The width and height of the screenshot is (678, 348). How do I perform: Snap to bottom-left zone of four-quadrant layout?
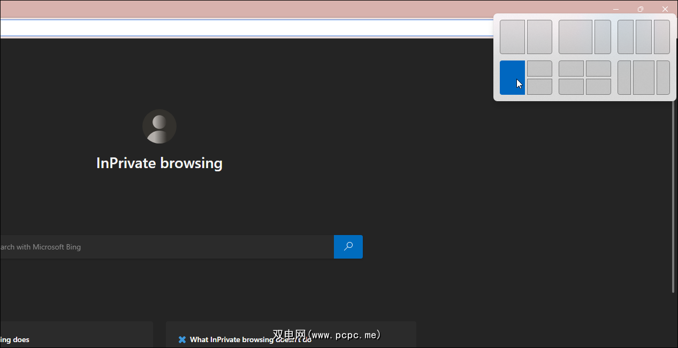pos(571,87)
